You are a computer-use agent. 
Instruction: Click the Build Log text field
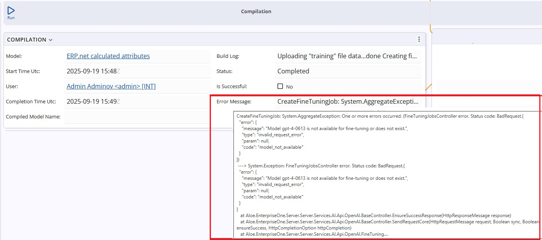click(x=347, y=56)
